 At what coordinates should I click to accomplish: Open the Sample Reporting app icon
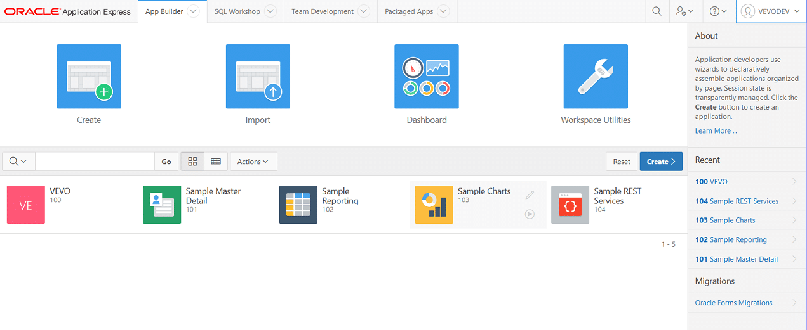298,205
